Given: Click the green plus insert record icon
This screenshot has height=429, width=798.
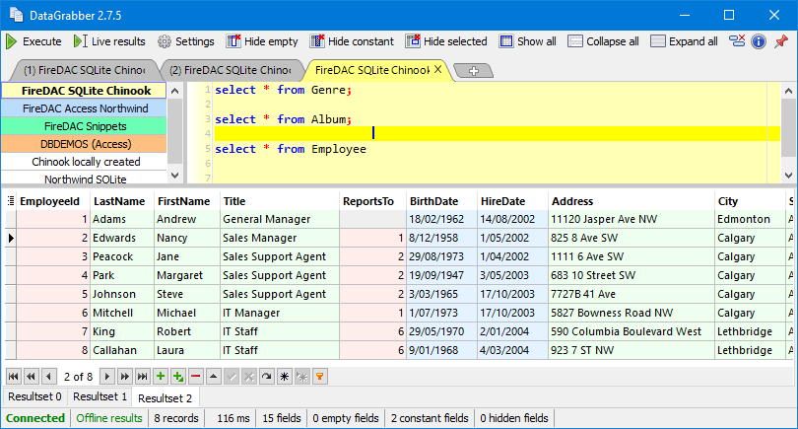Looking at the screenshot, I should coord(161,376).
